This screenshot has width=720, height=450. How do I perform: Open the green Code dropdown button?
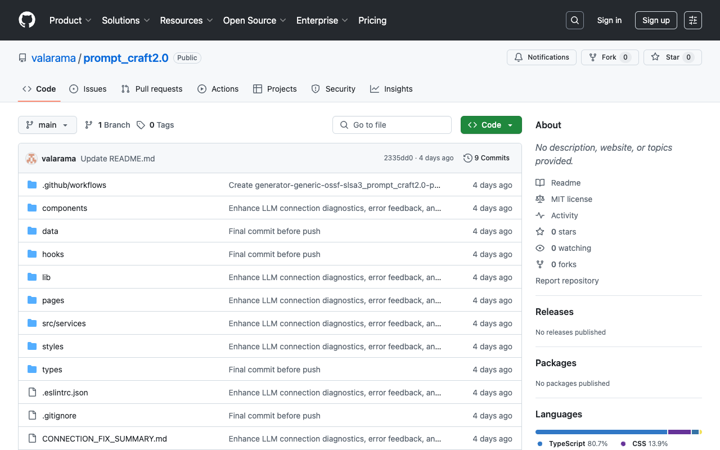pos(491,125)
